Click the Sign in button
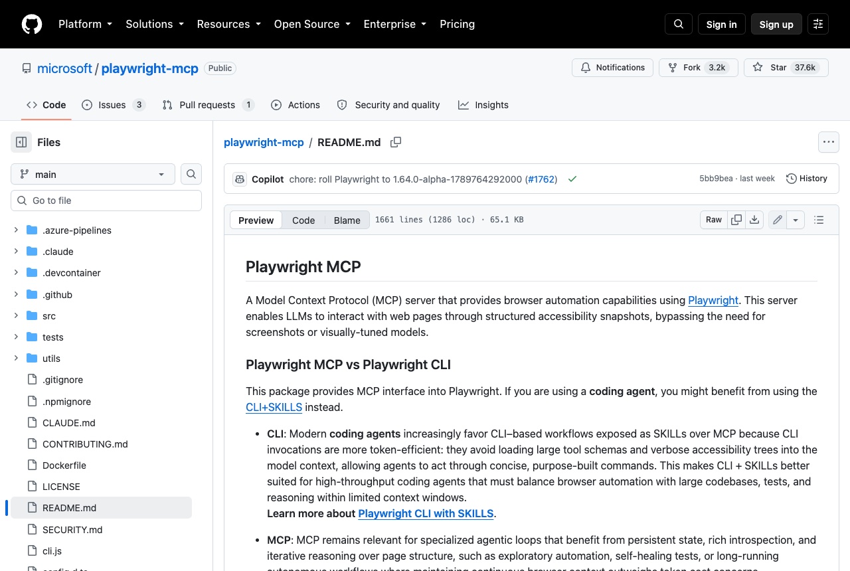The width and height of the screenshot is (850, 571). [x=722, y=24]
